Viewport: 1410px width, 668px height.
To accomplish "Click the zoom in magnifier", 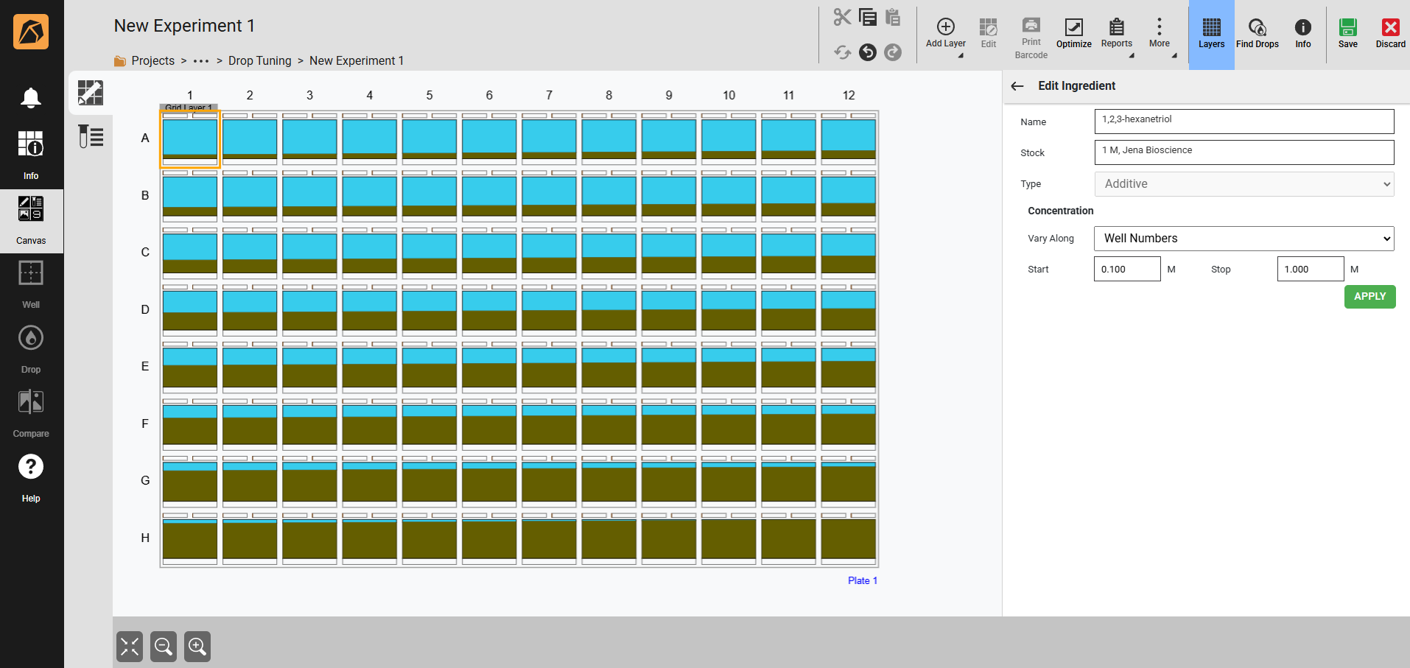I will pos(197,647).
